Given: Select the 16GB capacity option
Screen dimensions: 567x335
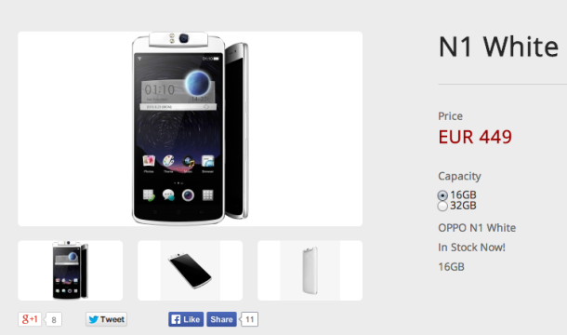Looking at the screenshot, I should coord(442,195).
